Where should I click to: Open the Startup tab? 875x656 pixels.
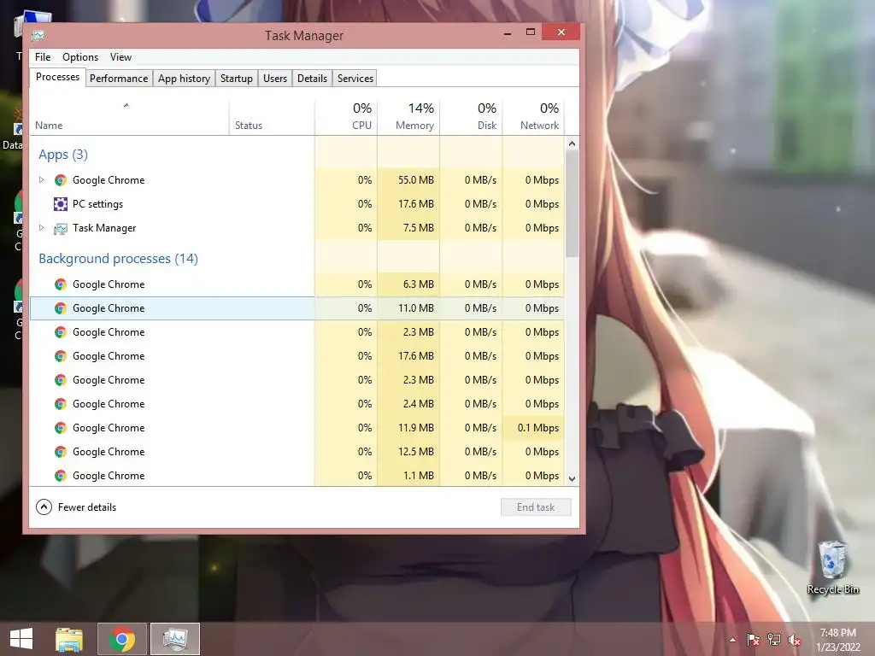click(x=237, y=78)
